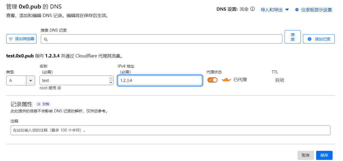
Task: Click the 搜索 DNS 记录 search input
Action: point(161,39)
